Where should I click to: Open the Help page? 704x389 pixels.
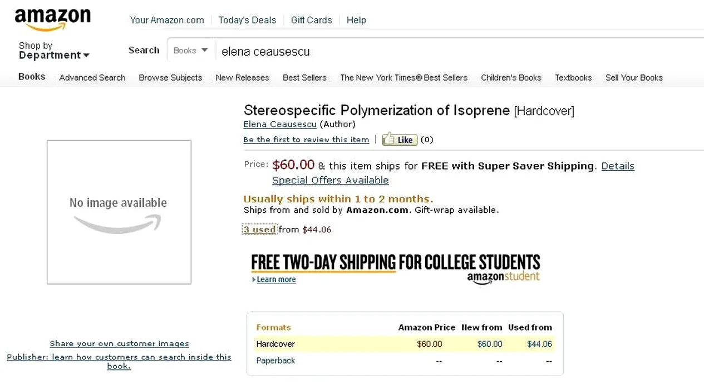pos(356,20)
